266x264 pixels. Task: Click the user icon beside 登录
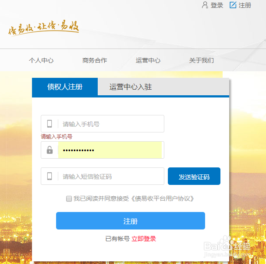(x=205, y=5)
